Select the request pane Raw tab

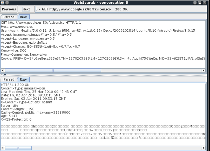click(x=23, y=17)
